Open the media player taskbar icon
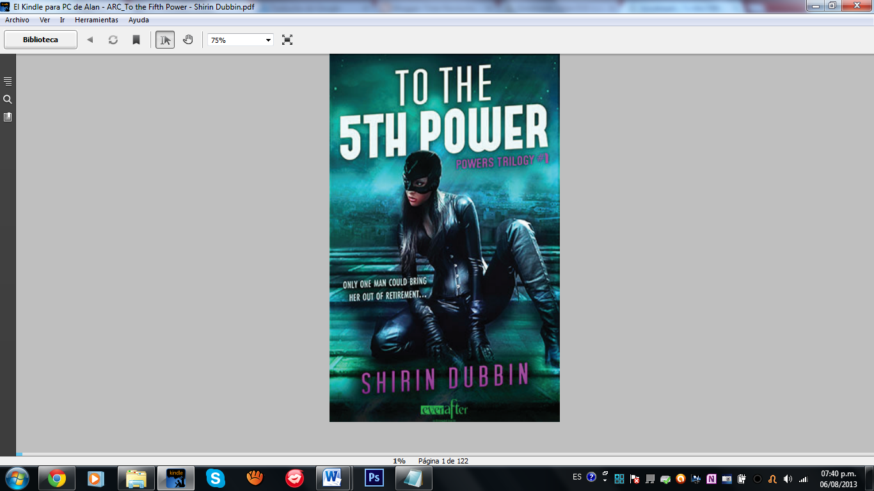 (96, 478)
